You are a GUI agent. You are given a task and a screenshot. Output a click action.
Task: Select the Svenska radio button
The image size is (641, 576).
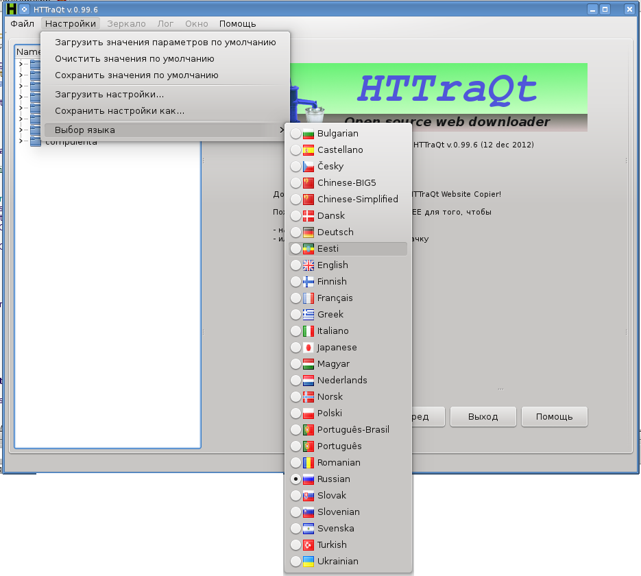(x=295, y=529)
